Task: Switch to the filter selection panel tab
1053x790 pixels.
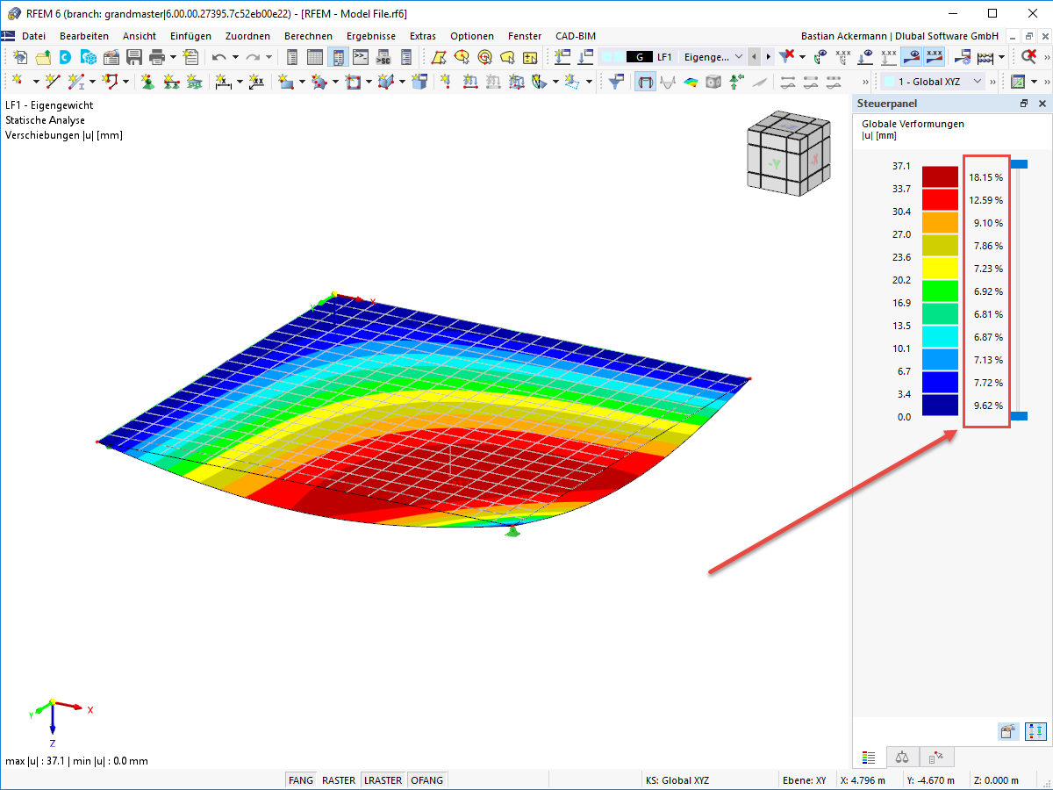Action: (936, 757)
